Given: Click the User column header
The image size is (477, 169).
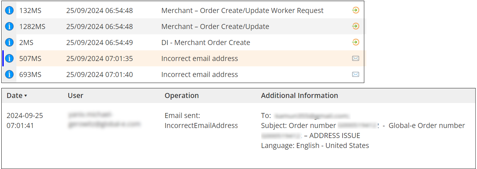Looking at the screenshot, I should tap(75, 96).
